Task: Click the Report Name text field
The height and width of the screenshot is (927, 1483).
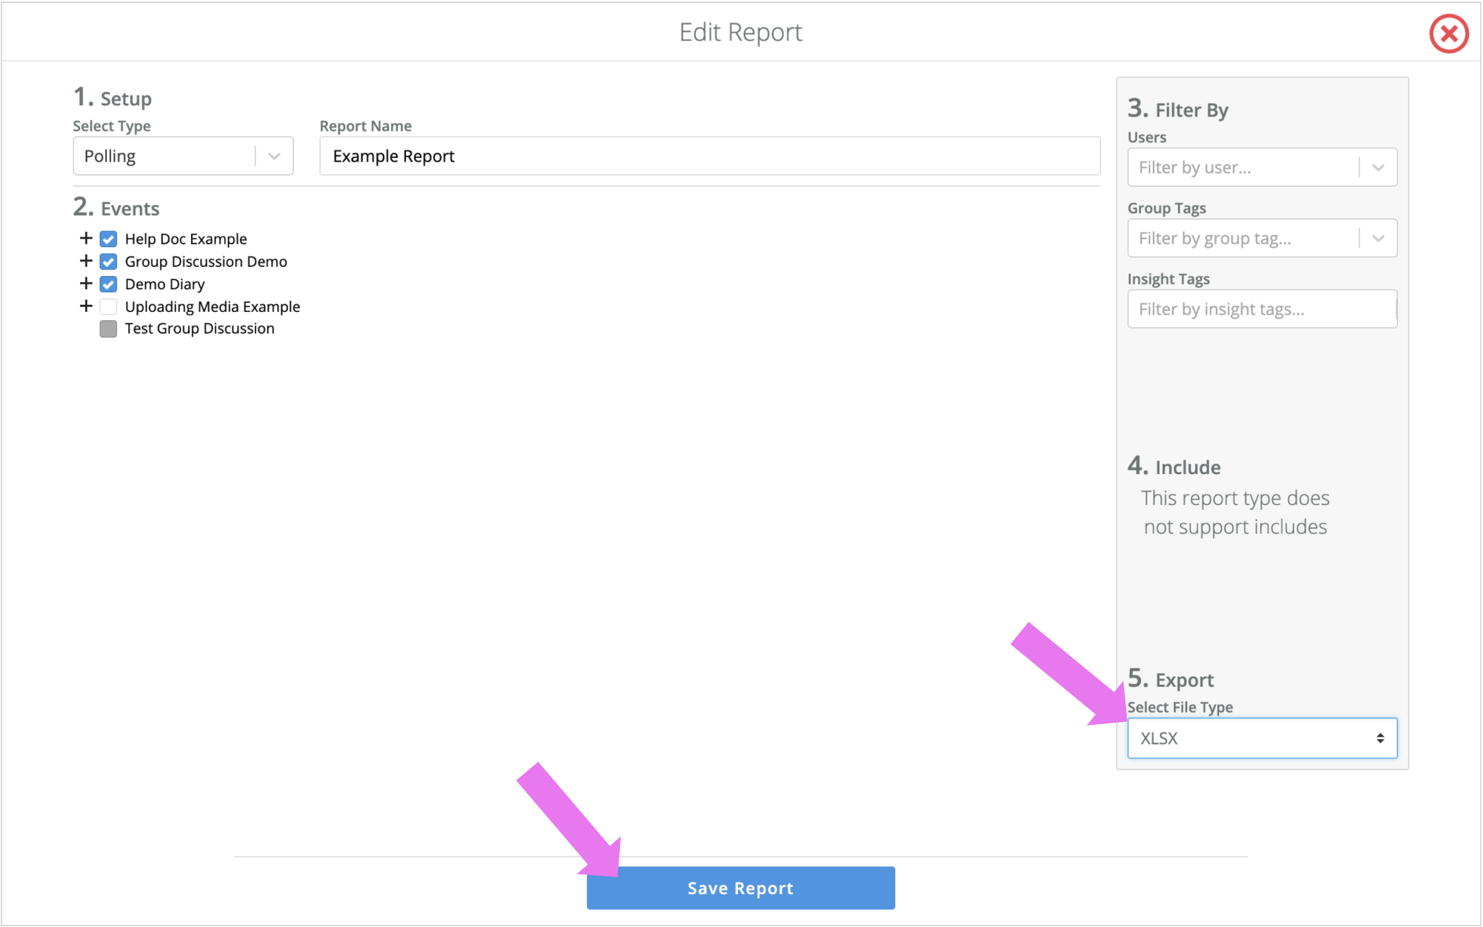Action: 709,156
